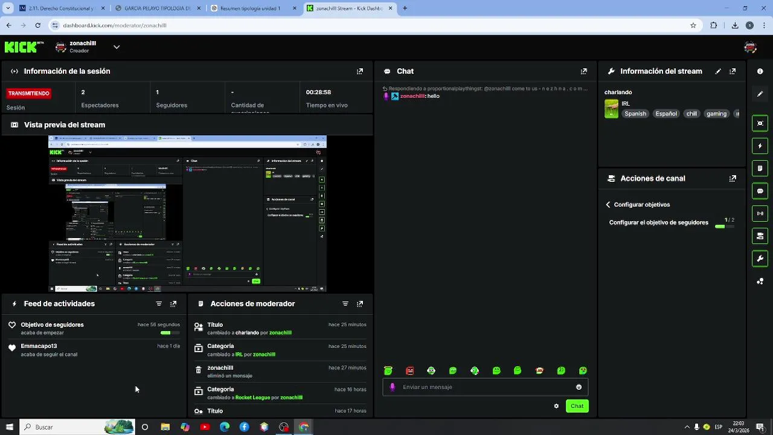Click the stream preview video

[x=187, y=214]
